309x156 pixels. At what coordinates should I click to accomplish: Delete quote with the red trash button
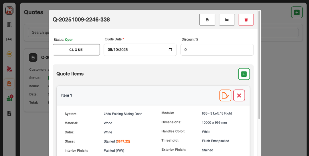point(246,20)
